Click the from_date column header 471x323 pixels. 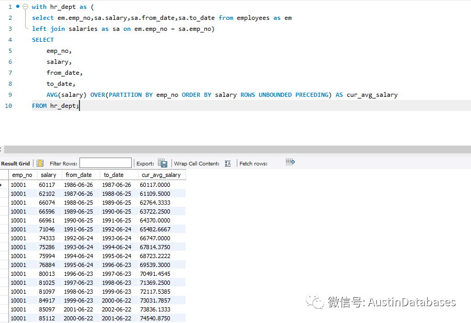point(79,175)
